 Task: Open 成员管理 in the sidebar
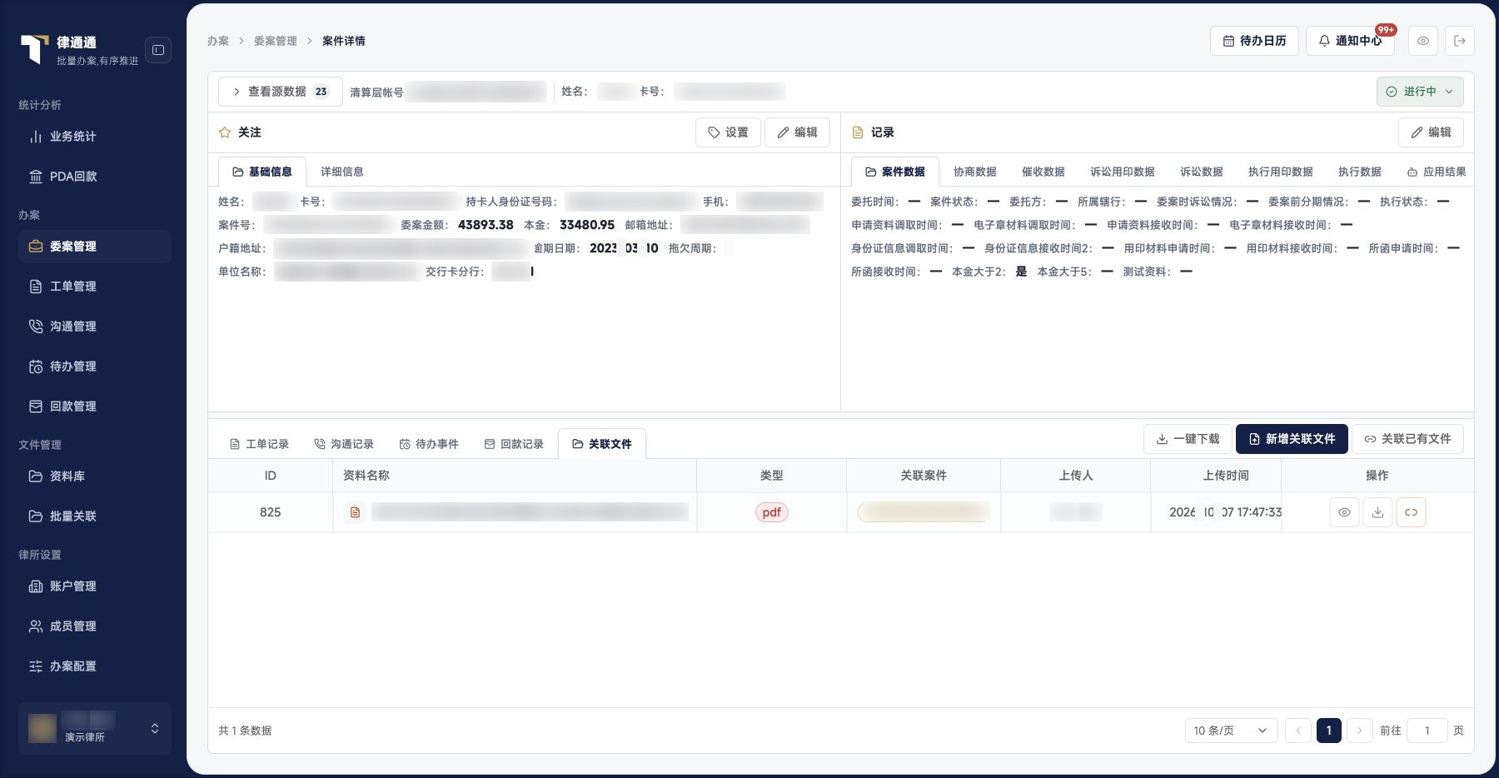click(95, 626)
